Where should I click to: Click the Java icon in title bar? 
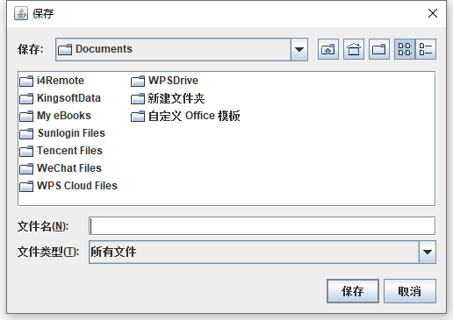tap(21, 13)
